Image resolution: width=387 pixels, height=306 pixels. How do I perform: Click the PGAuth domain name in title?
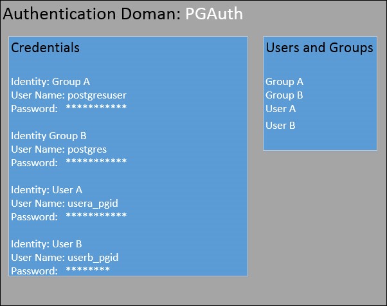pyautogui.click(x=214, y=14)
